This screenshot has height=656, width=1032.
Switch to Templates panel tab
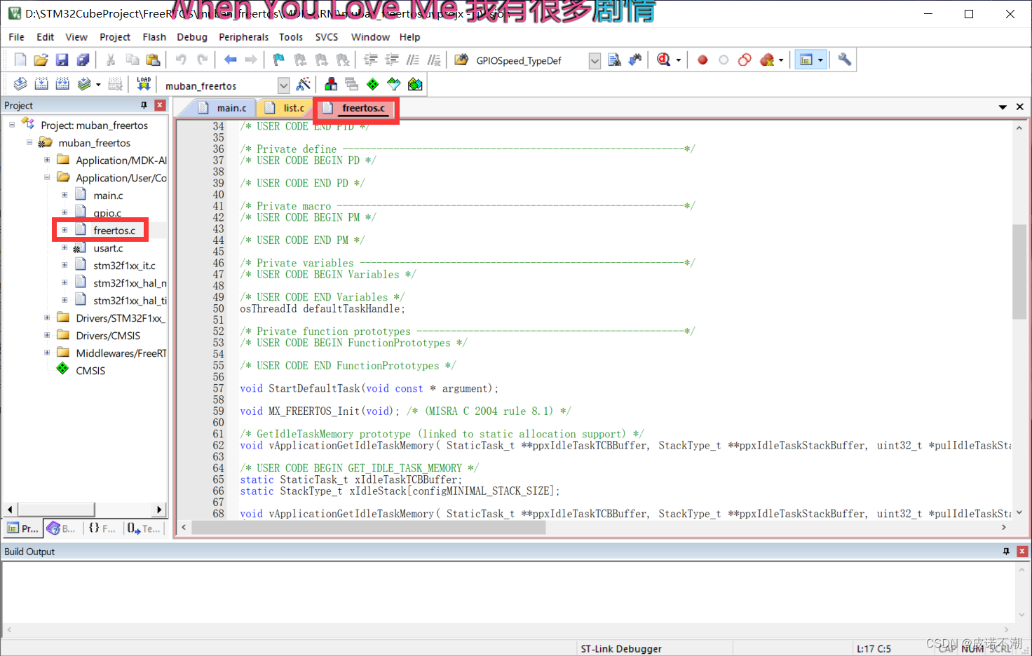(144, 528)
